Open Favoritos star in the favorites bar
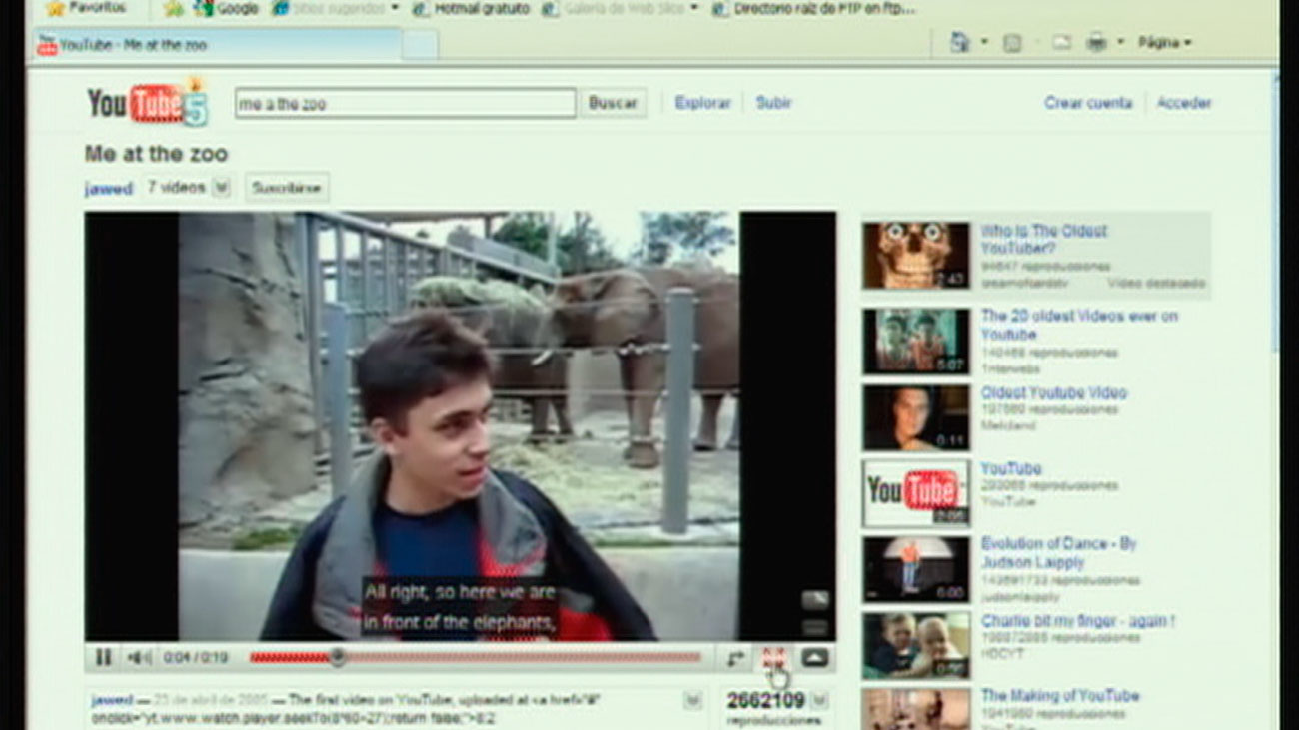This screenshot has width=1299, height=730. pyautogui.click(x=56, y=8)
